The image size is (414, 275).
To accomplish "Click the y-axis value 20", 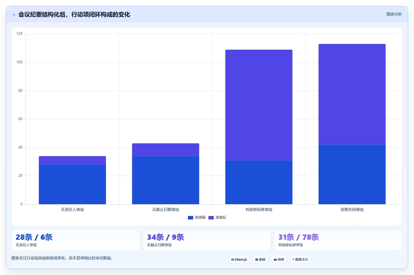I will click(x=20, y=176).
